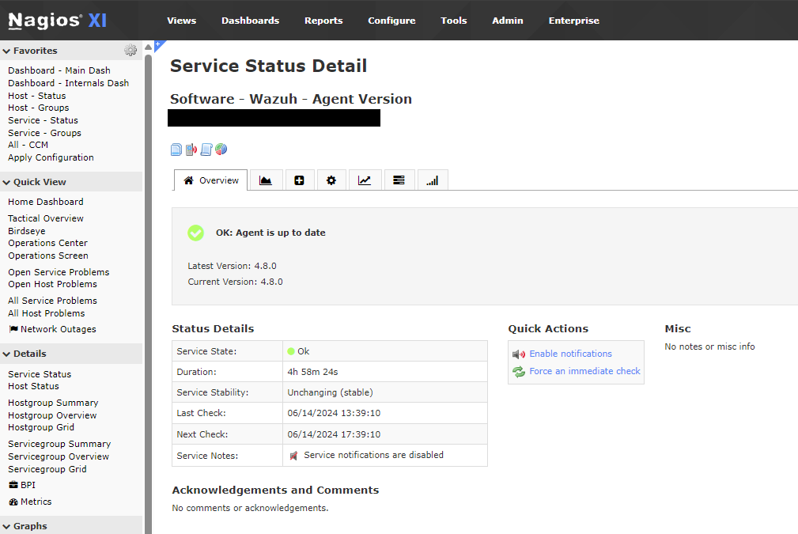Click the speaker icon beside Enable notifications
The image size is (798, 534).
pyautogui.click(x=519, y=354)
